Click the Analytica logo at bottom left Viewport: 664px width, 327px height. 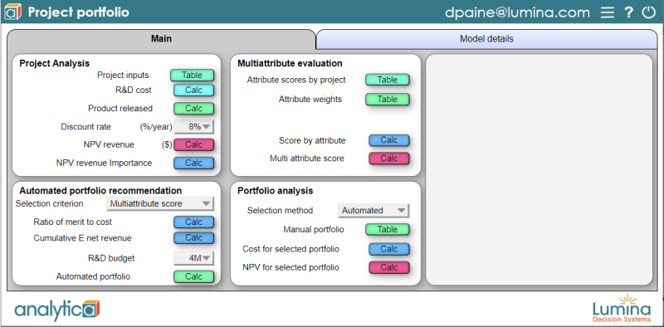(57, 310)
